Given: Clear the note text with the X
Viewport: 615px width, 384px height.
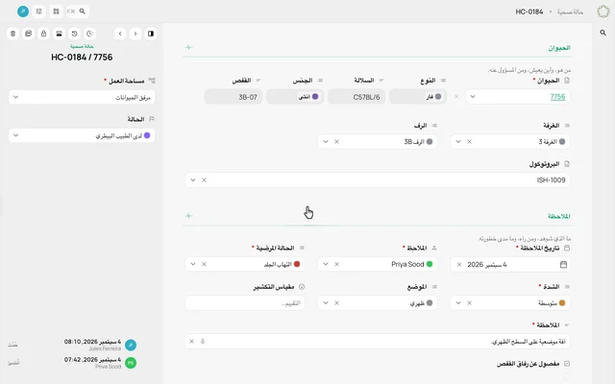Looking at the screenshot, I should [x=191, y=342].
